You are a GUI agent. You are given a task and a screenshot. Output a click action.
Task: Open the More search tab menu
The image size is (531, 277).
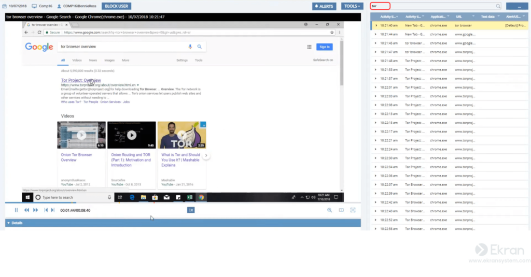(125, 60)
